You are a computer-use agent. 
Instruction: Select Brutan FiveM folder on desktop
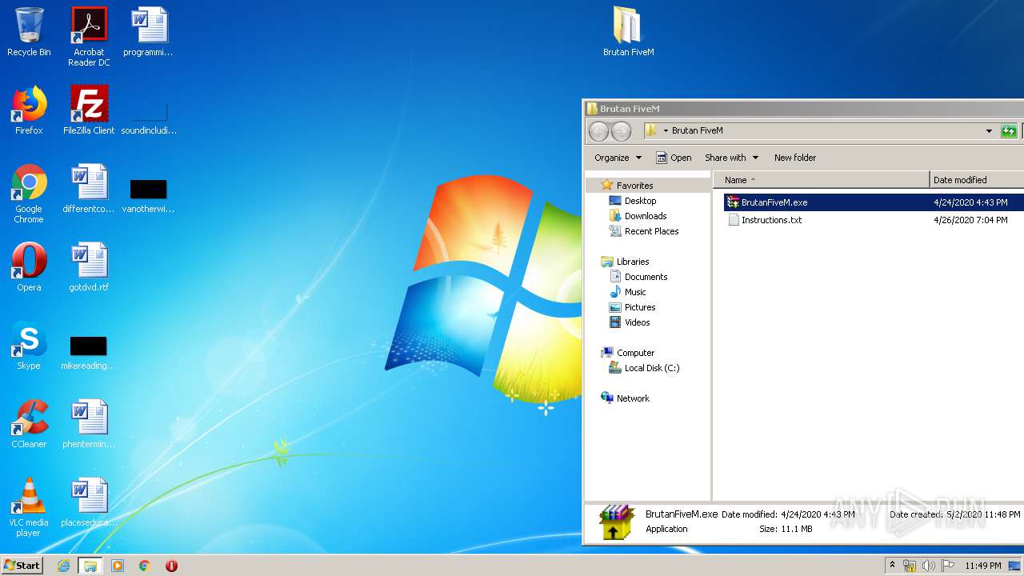tap(629, 32)
